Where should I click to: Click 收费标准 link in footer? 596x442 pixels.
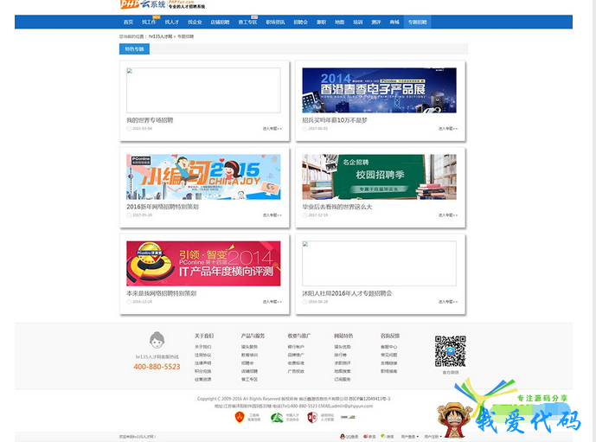[296, 363]
